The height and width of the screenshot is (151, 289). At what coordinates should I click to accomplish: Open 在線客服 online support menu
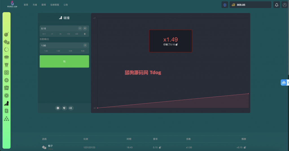pyautogui.click(x=54, y=5)
